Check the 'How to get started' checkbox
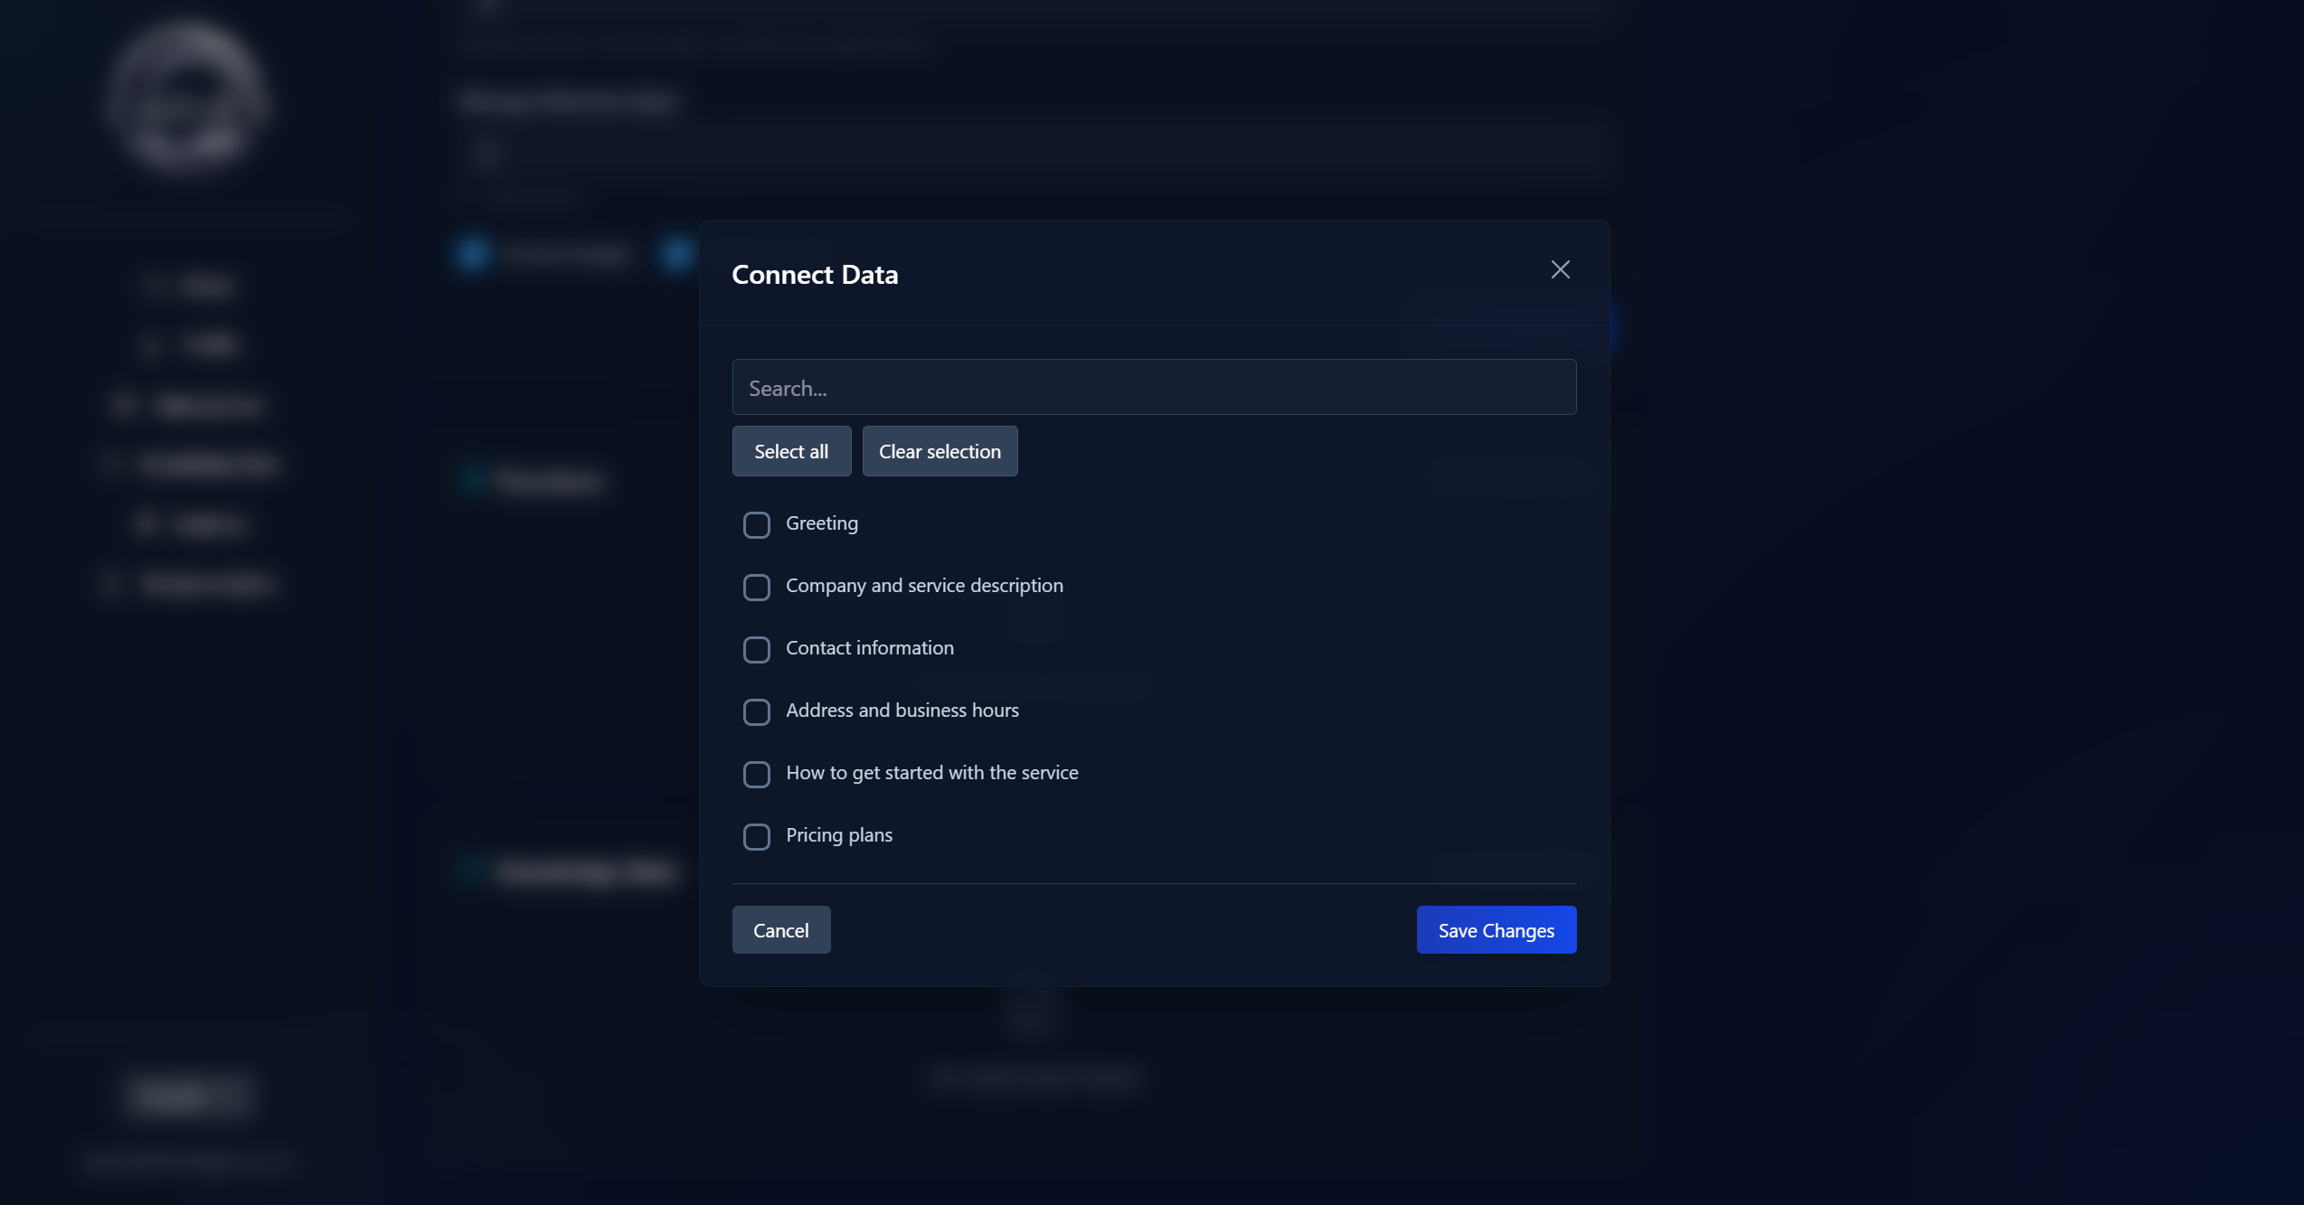2304x1205 pixels. [756, 775]
